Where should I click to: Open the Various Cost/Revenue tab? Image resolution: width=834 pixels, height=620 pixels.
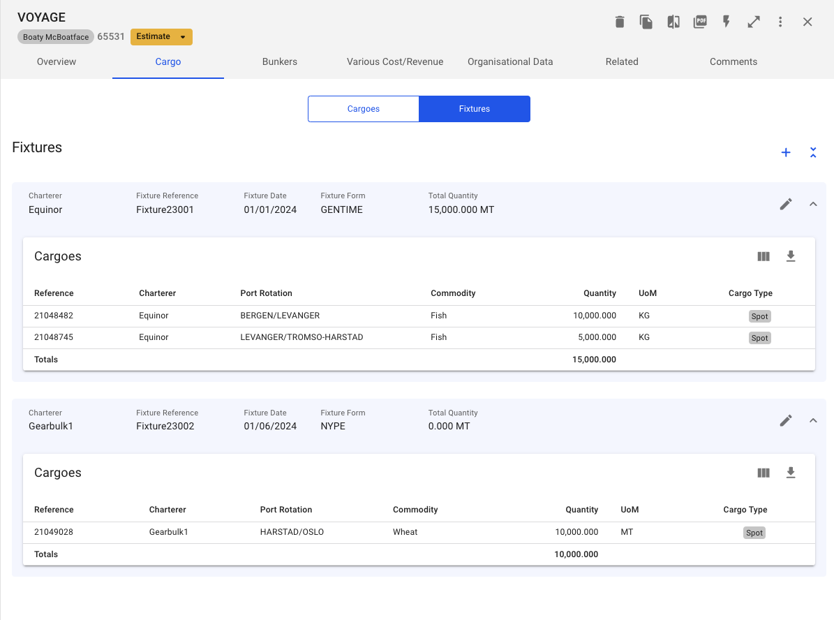(x=395, y=61)
